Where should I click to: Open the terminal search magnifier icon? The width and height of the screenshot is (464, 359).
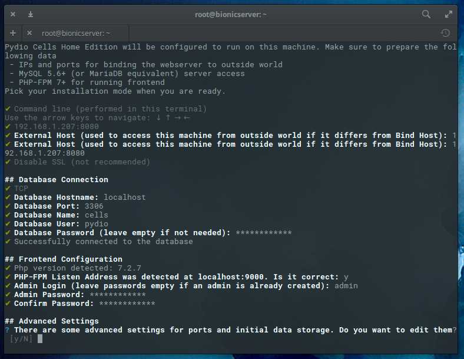(x=426, y=14)
